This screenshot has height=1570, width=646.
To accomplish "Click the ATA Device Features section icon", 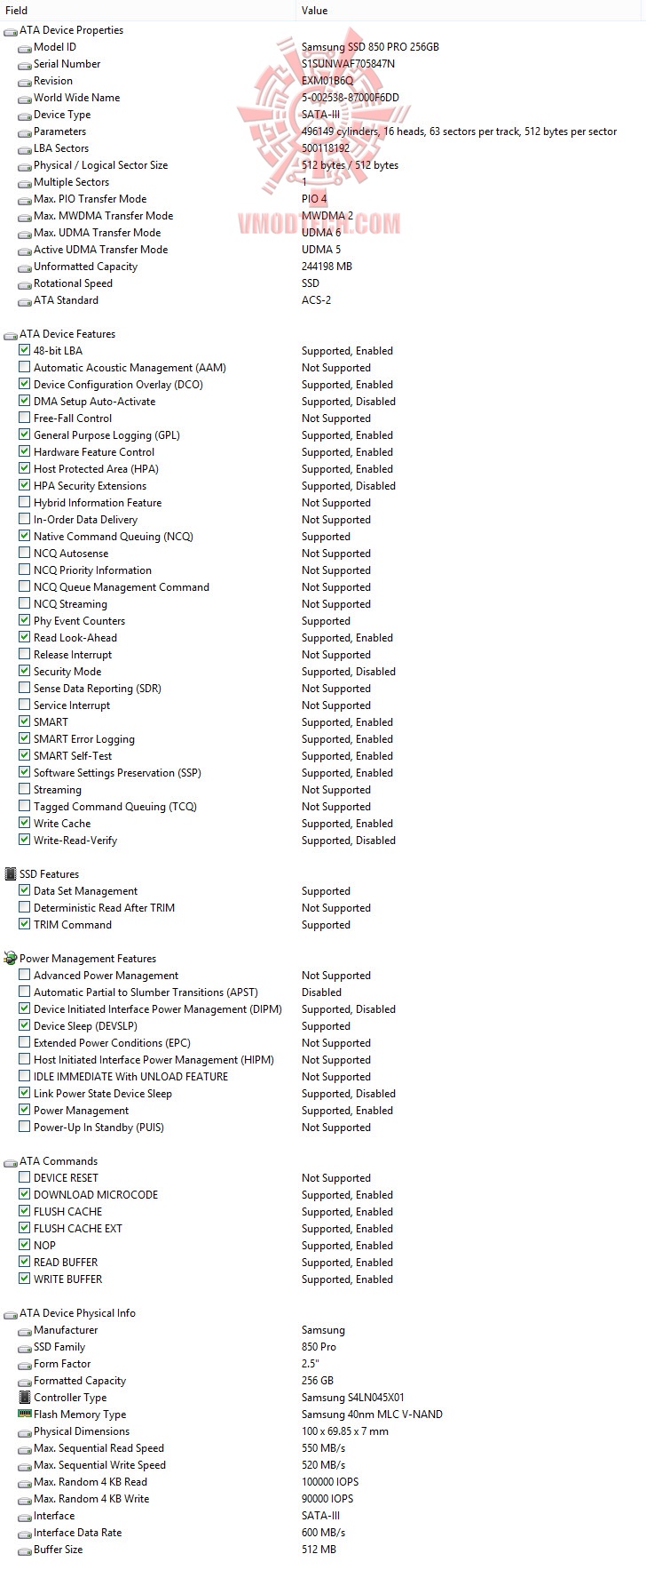I will (10, 335).
